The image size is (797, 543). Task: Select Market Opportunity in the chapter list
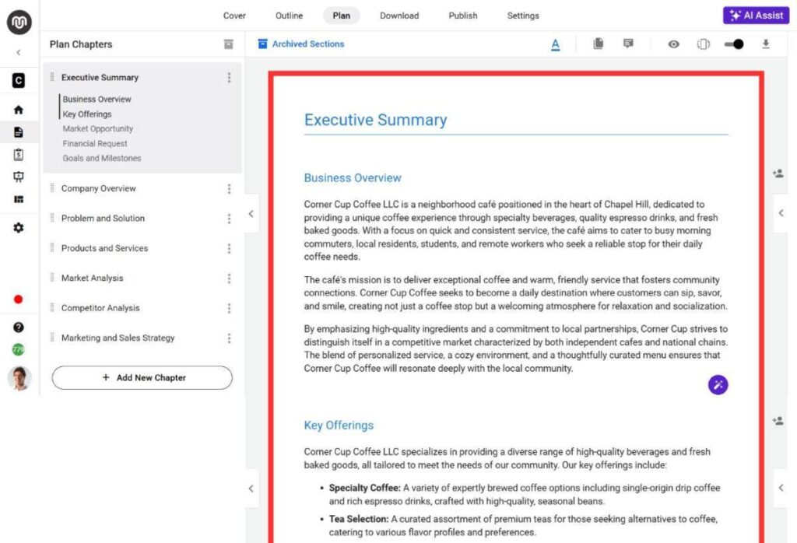pos(98,129)
